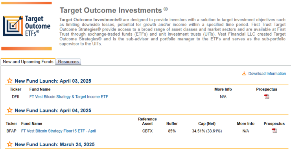Click the New Fund Launch: March 24, 2025 heading

click(55, 144)
